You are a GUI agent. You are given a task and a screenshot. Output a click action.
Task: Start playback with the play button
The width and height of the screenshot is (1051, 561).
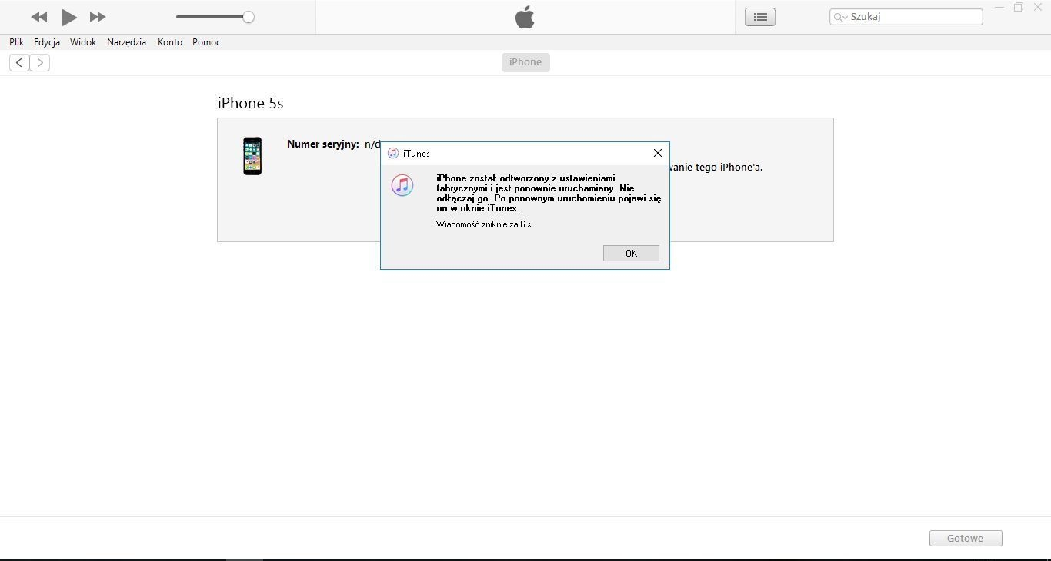click(69, 17)
